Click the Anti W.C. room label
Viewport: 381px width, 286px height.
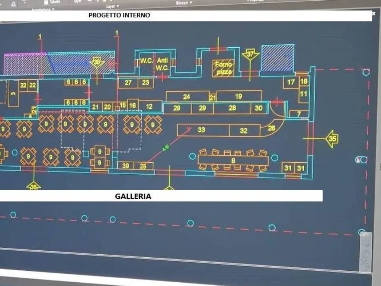point(162,64)
